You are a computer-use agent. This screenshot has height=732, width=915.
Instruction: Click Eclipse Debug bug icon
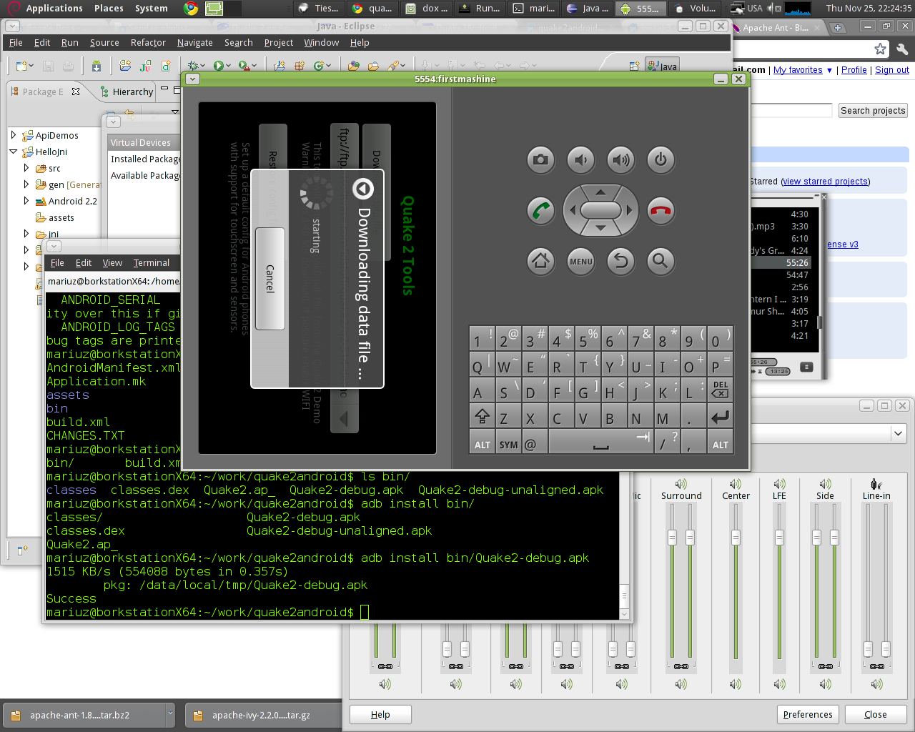(x=193, y=66)
